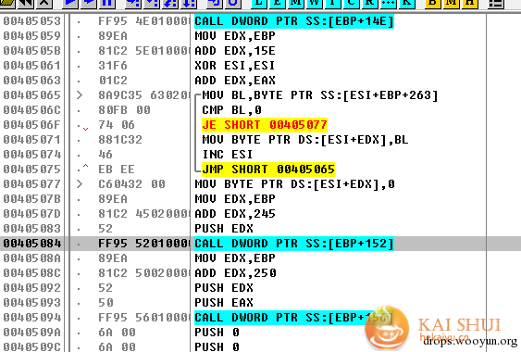Select MOV BYTE PTR DS:[ESI+EDX],0 instruction
Screen dimensions: 521x352
click(x=294, y=184)
